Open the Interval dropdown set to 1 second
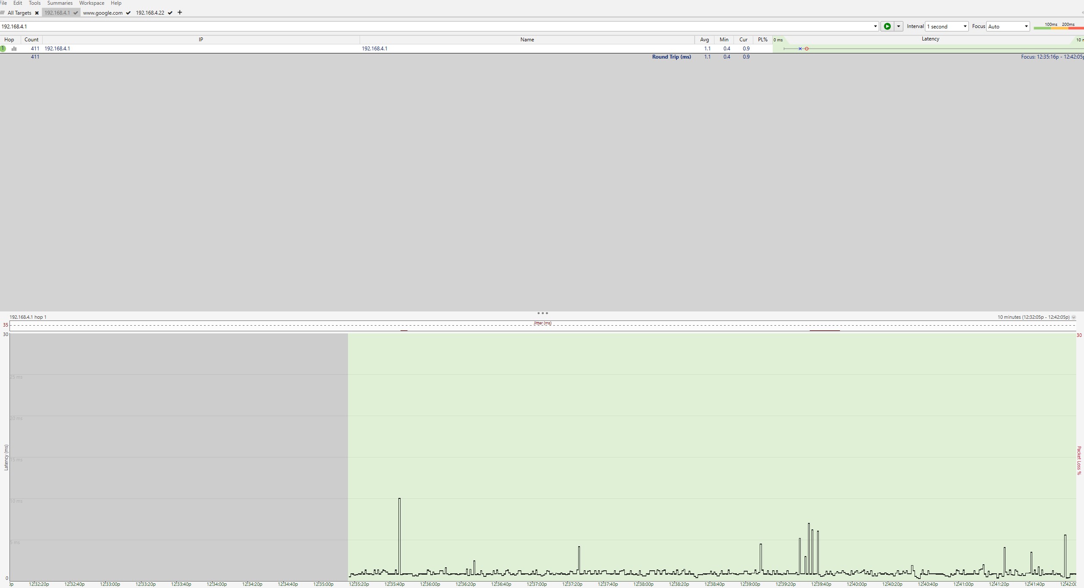 [x=946, y=26]
